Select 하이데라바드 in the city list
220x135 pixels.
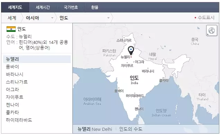click(19, 120)
